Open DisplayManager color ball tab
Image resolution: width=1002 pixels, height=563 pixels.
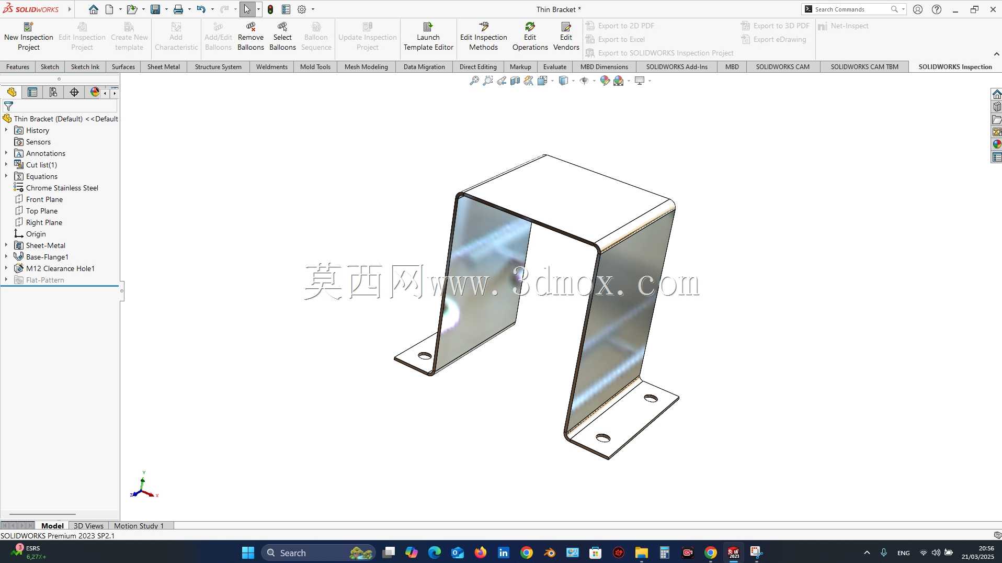click(x=95, y=93)
